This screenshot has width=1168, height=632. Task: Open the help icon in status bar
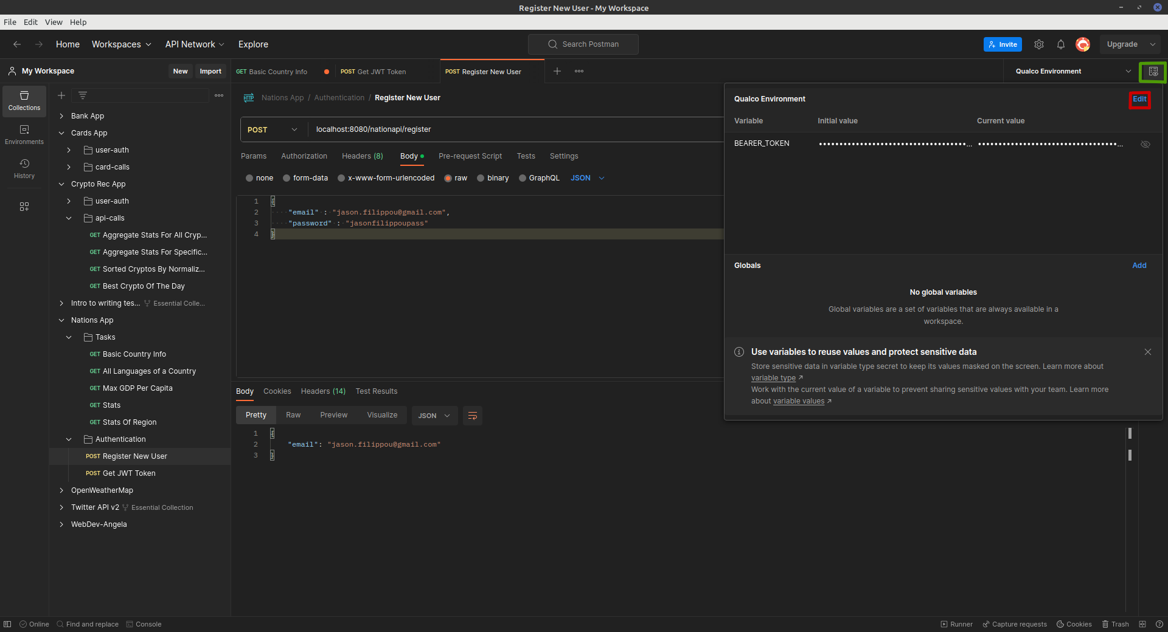pos(1159,624)
